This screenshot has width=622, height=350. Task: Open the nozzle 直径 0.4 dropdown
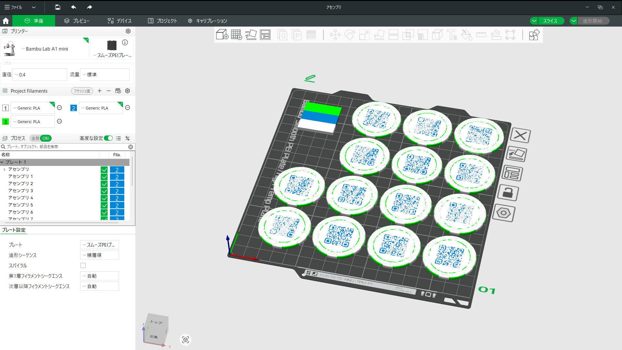tap(40, 75)
